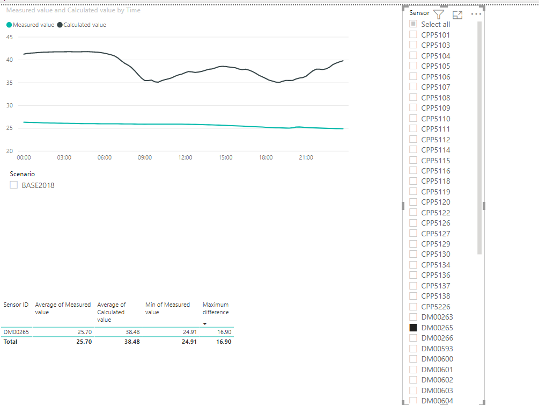Check the CPP5106 sensor checkbox
The width and height of the screenshot is (539, 405).
click(413, 76)
